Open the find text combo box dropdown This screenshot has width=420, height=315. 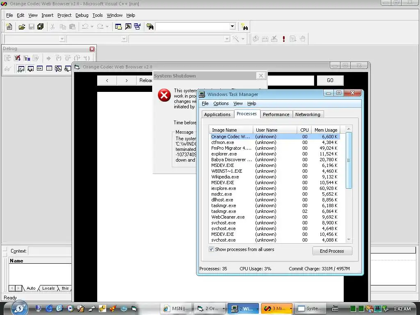(233, 27)
